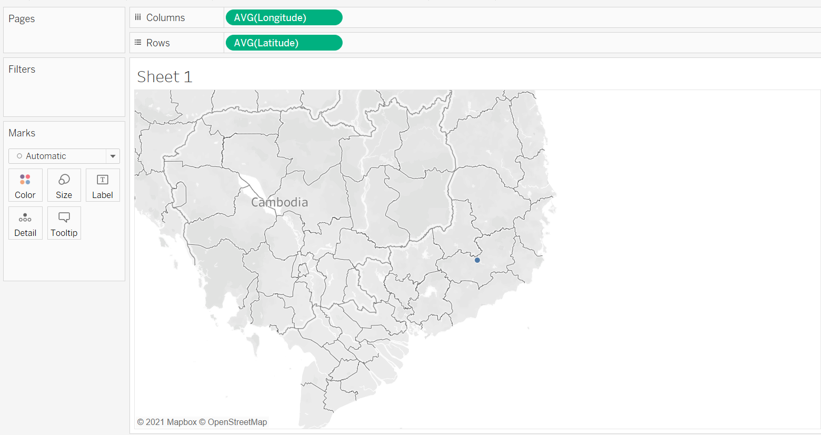The image size is (821, 435).
Task: Click the Rows shelf icon
Action: 138,43
